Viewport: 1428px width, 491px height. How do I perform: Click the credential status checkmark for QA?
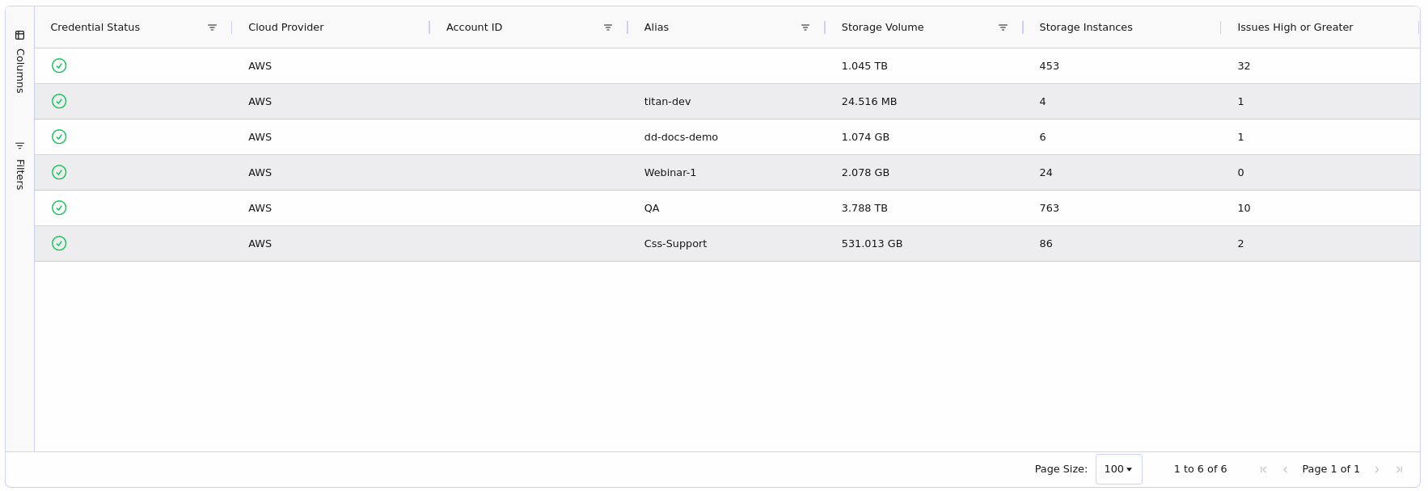click(x=59, y=208)
